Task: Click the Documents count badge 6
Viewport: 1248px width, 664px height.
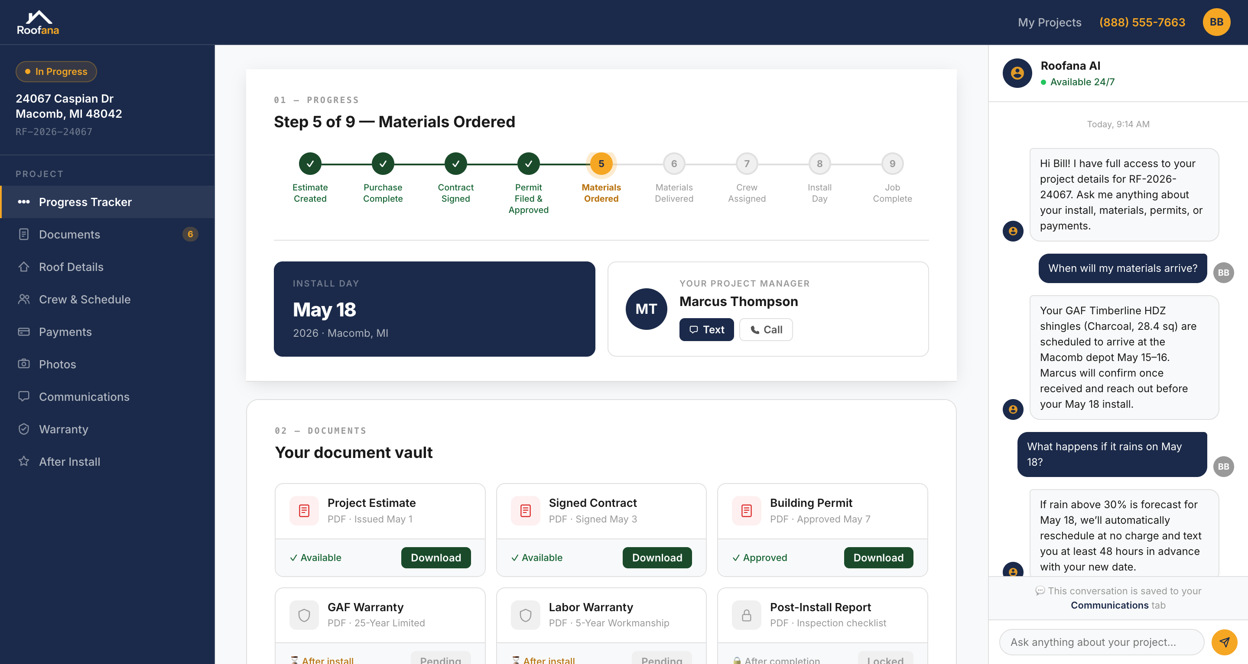Action: 190,234
